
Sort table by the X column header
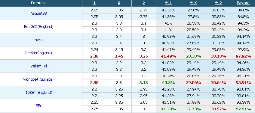point(119,3)
